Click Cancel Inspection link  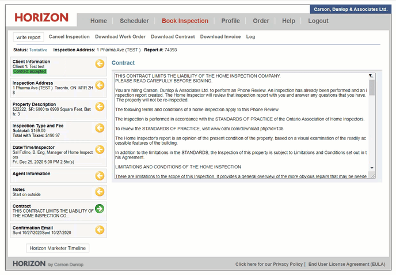click(69, 37)
